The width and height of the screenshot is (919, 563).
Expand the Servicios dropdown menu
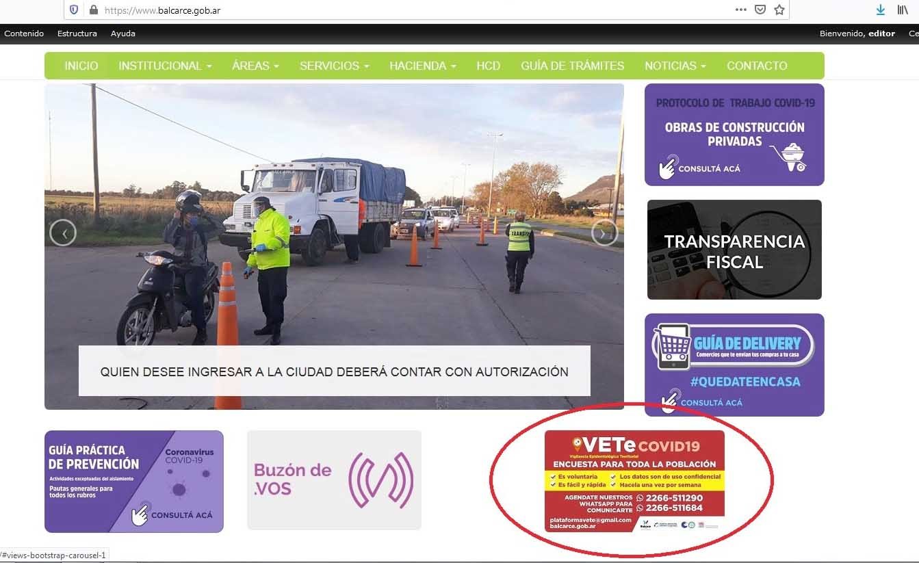pyautogui.click(x=334, y=66)
